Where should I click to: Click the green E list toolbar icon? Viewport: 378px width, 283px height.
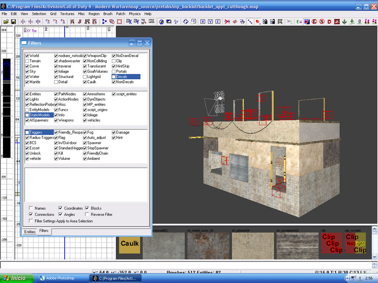[299, 22]
